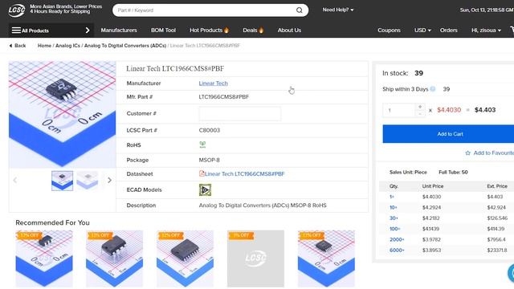Click the MSOP-8 package value
Viewport: 514px width, 289px height.
pos(209,160)
